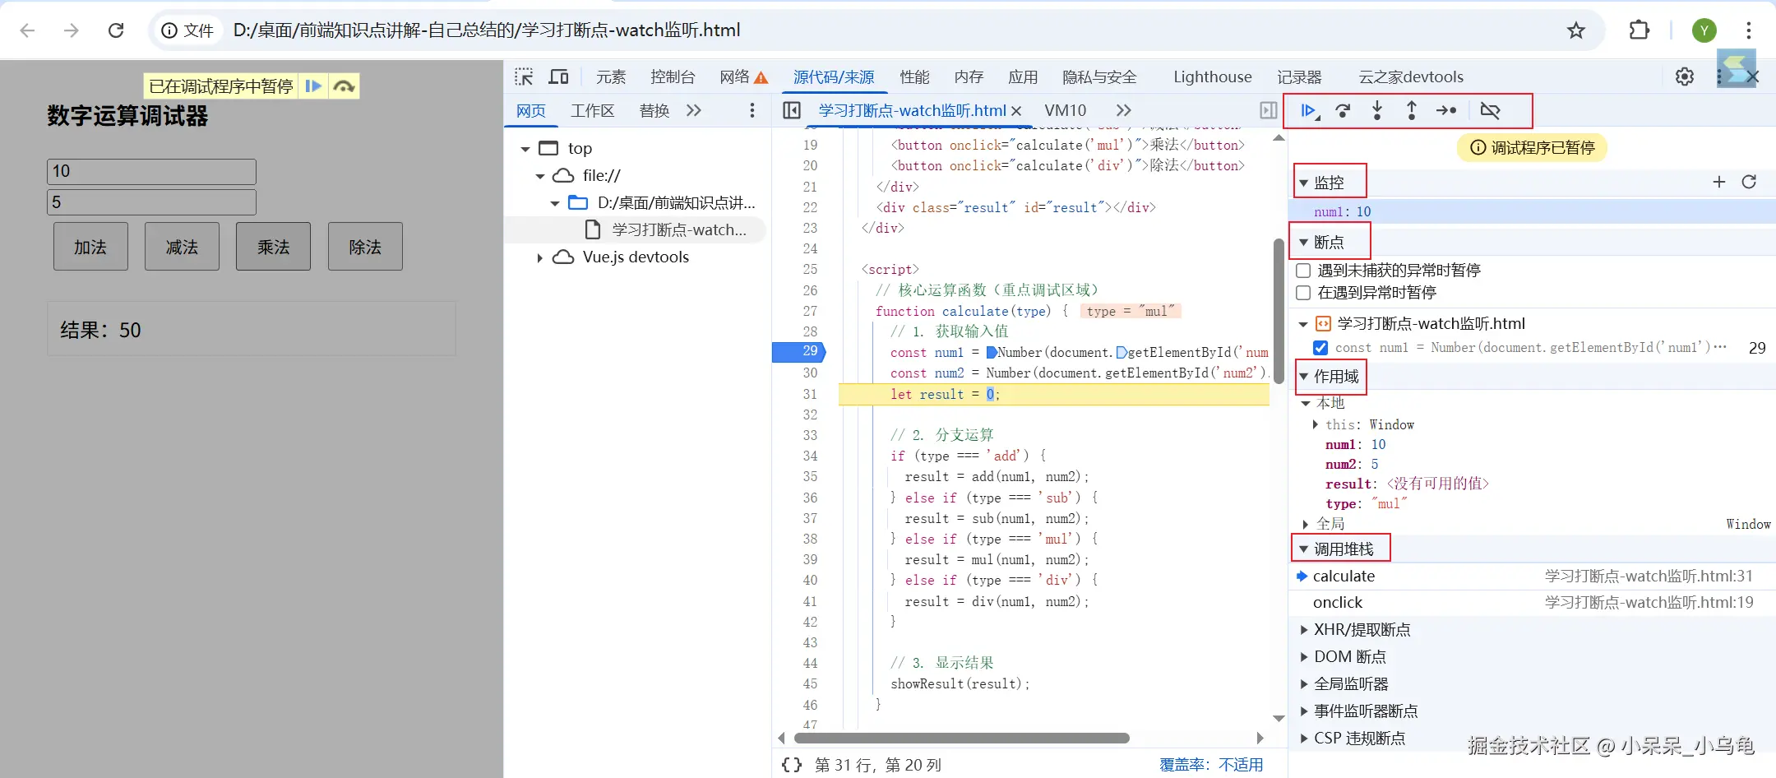1776x778 pixels.
Task: Switch to the 控制台 Console tab
Action: [x=673, y=76]
